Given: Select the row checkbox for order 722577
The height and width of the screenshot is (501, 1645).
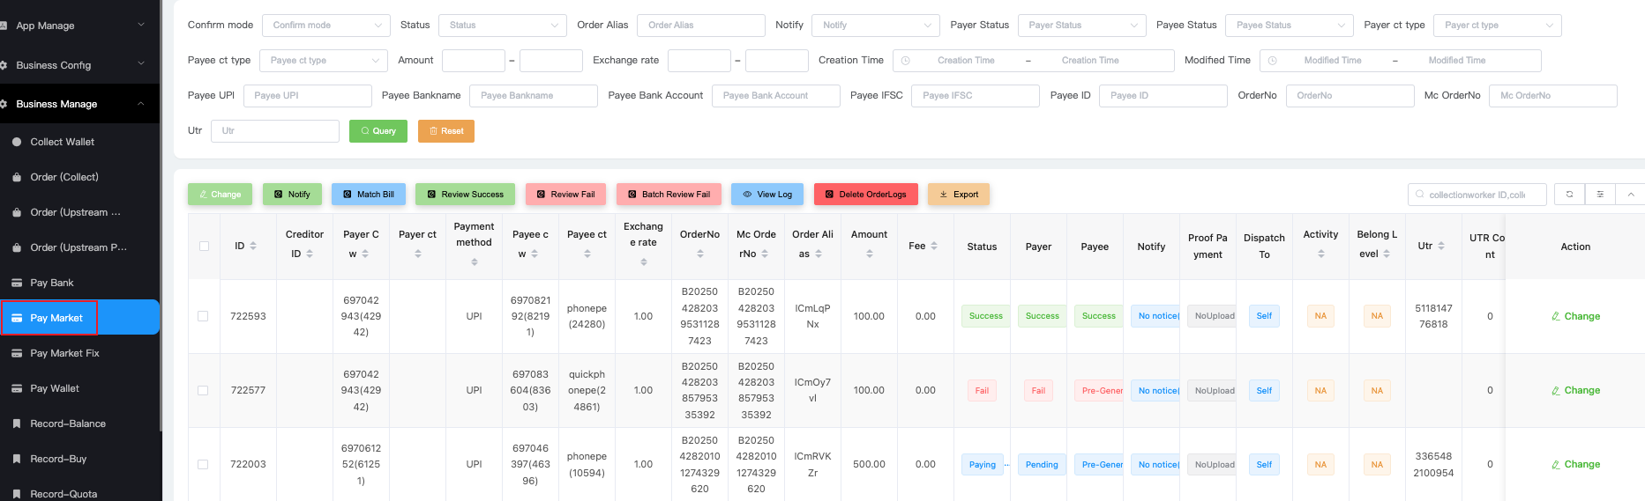Looking at the screenshot, I should [x=204, y=390].
